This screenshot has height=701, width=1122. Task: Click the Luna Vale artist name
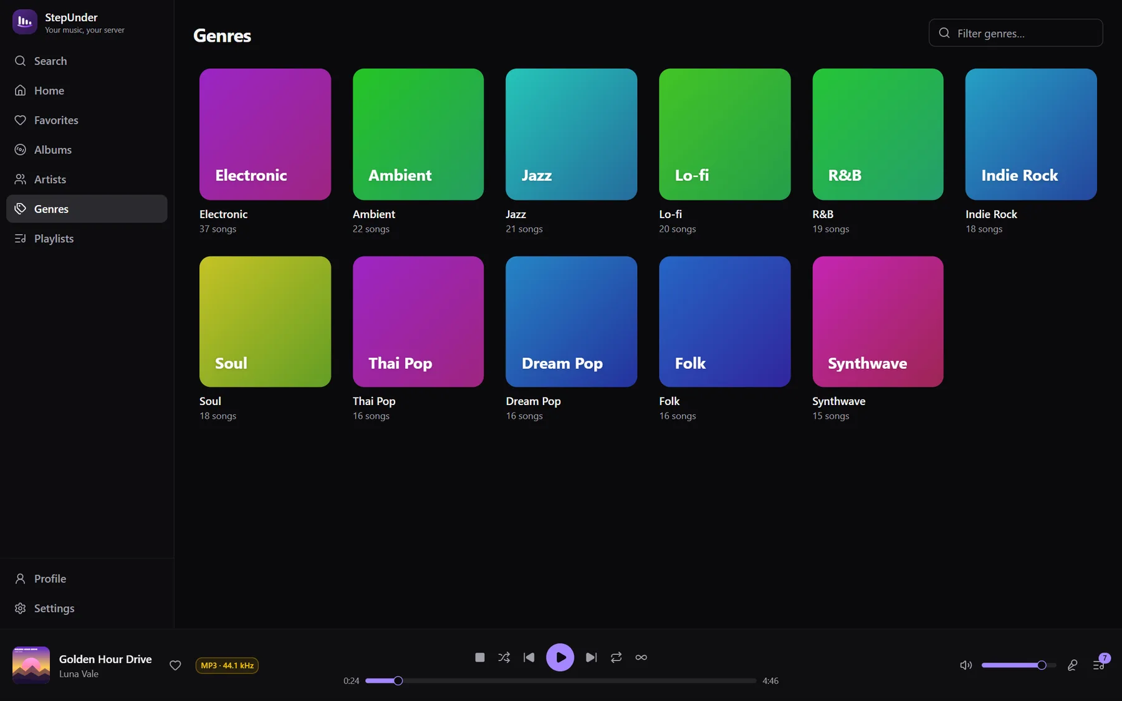coord(79,674)
